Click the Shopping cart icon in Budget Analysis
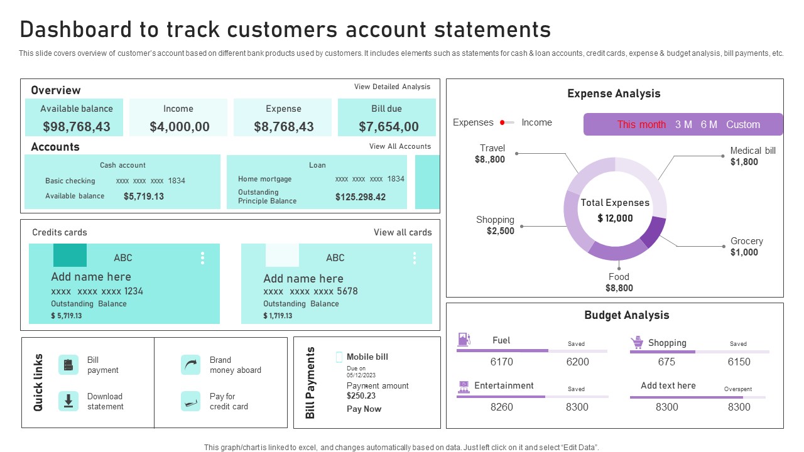 click(x=637, y=343)
